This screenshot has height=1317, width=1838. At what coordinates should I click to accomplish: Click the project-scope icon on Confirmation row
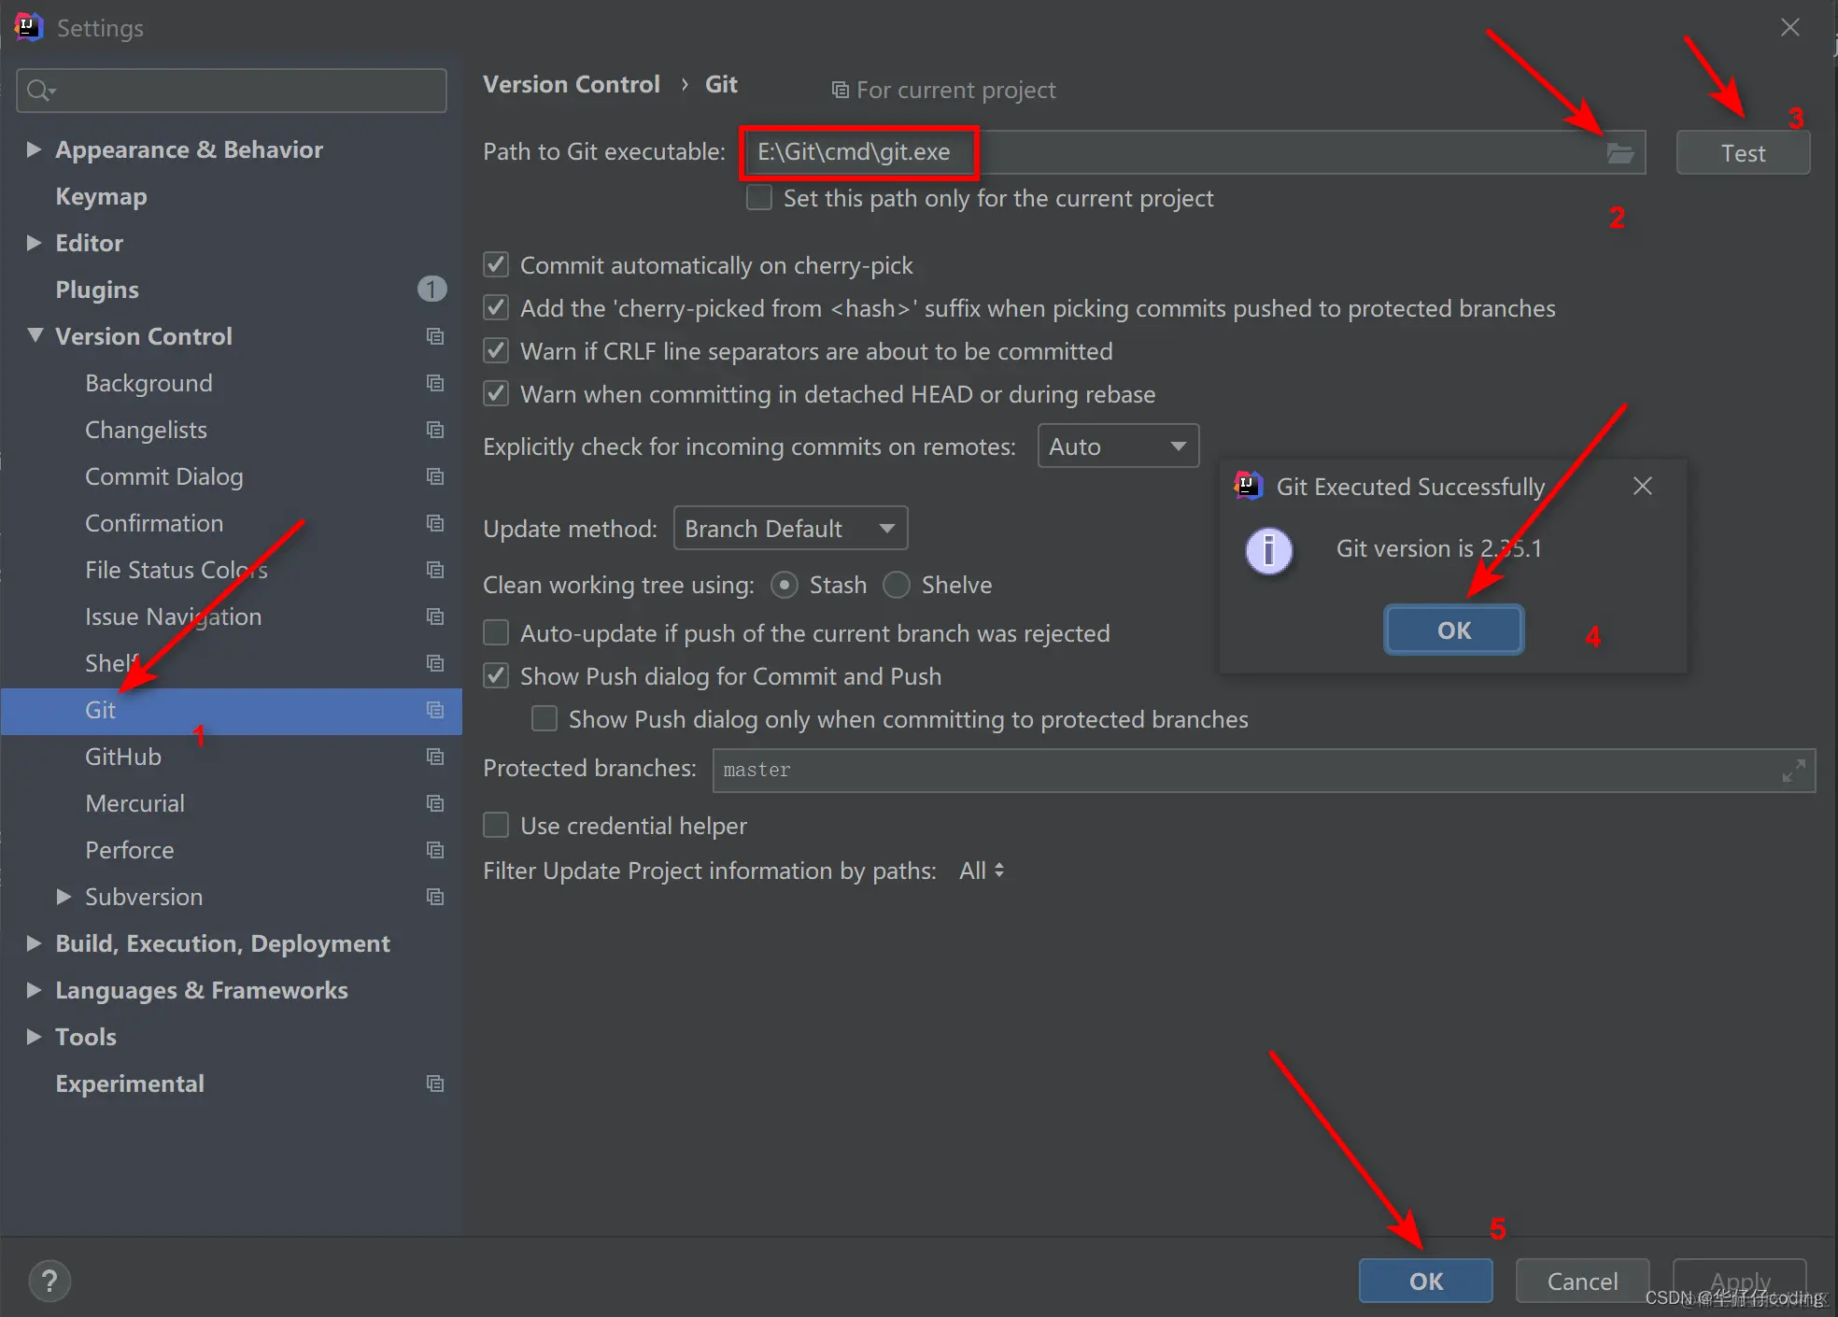coord(435,523)
